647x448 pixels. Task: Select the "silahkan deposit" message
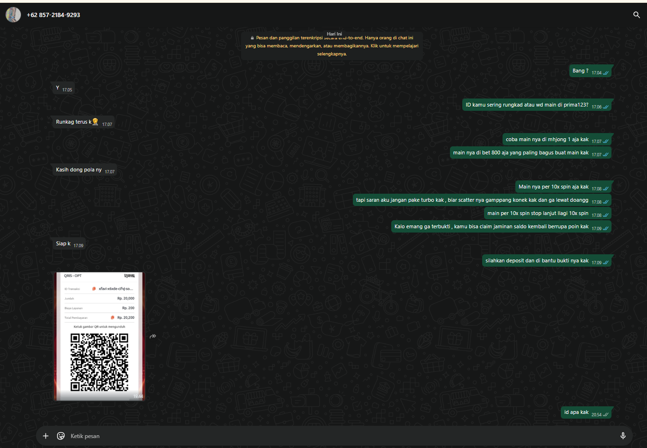(x=547, y=261)
